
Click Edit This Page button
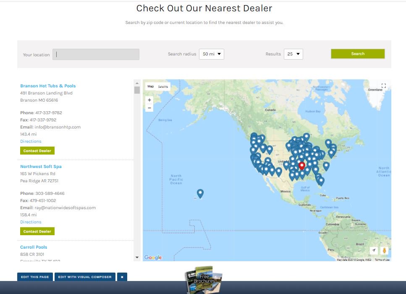[35, 277]
